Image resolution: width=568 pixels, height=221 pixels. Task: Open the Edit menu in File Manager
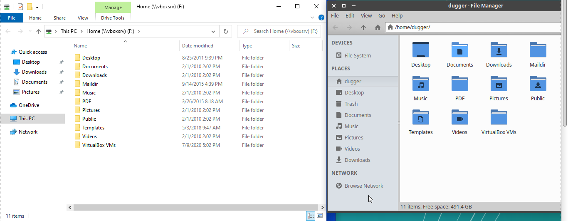350,16
